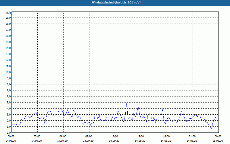Select the '12,0' y-axis tick label
This screenshot has width=230, height=144.
coord(8,60)
